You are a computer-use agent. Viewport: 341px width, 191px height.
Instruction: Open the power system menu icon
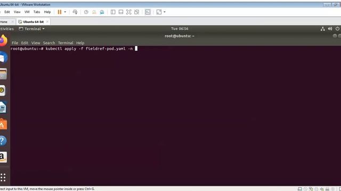(337, 29)
